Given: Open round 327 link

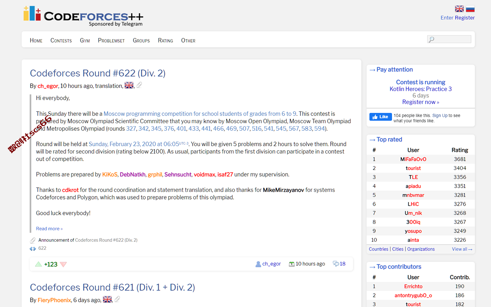Looking at the screenshot, I should point(131,129).
